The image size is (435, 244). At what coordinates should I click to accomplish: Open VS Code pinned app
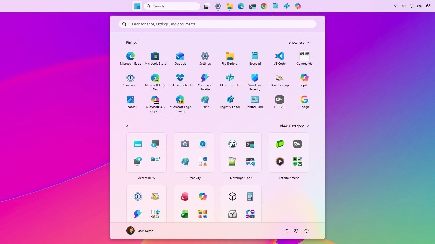tap(280, 59)
